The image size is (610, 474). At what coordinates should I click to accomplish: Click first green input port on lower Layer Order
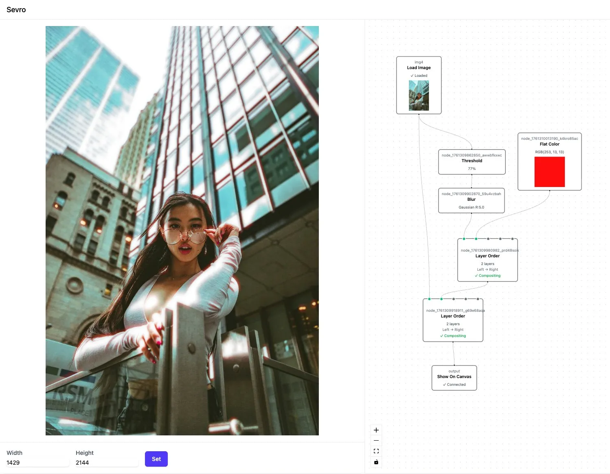pos(429,299)
